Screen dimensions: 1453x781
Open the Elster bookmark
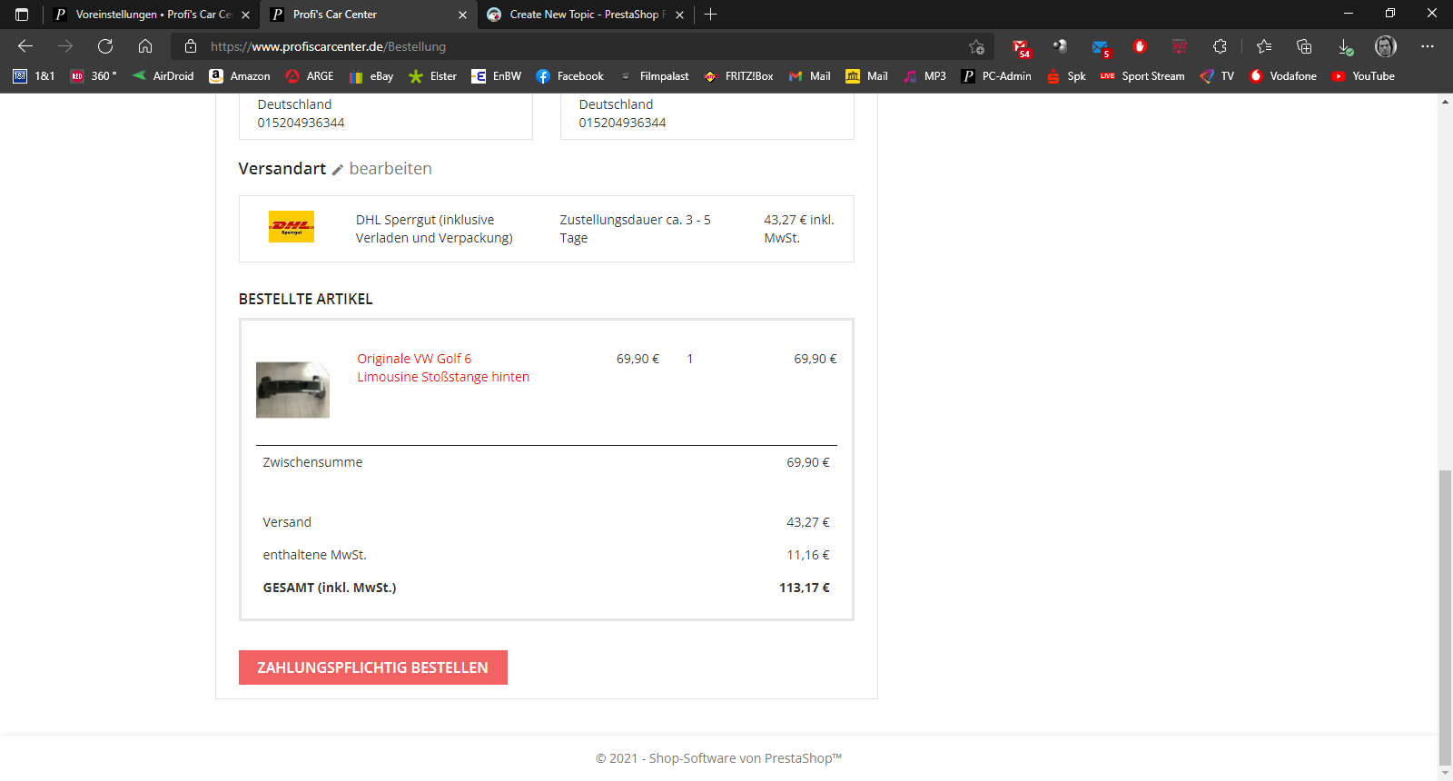click(x=433, y=76)
